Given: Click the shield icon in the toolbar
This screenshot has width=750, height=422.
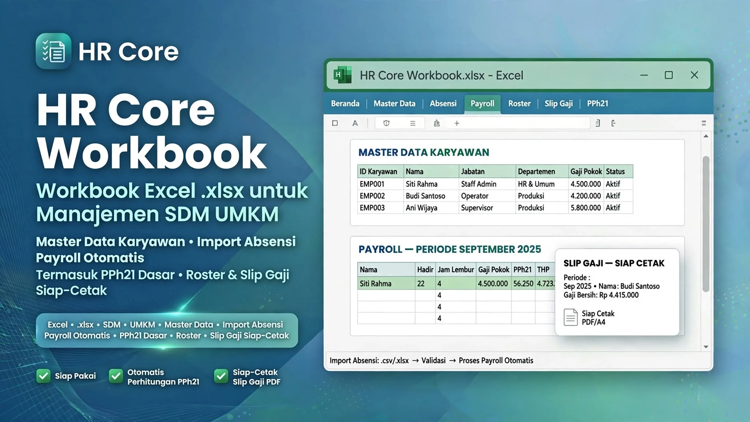Looking at the screenshot, I should (386, 123).
